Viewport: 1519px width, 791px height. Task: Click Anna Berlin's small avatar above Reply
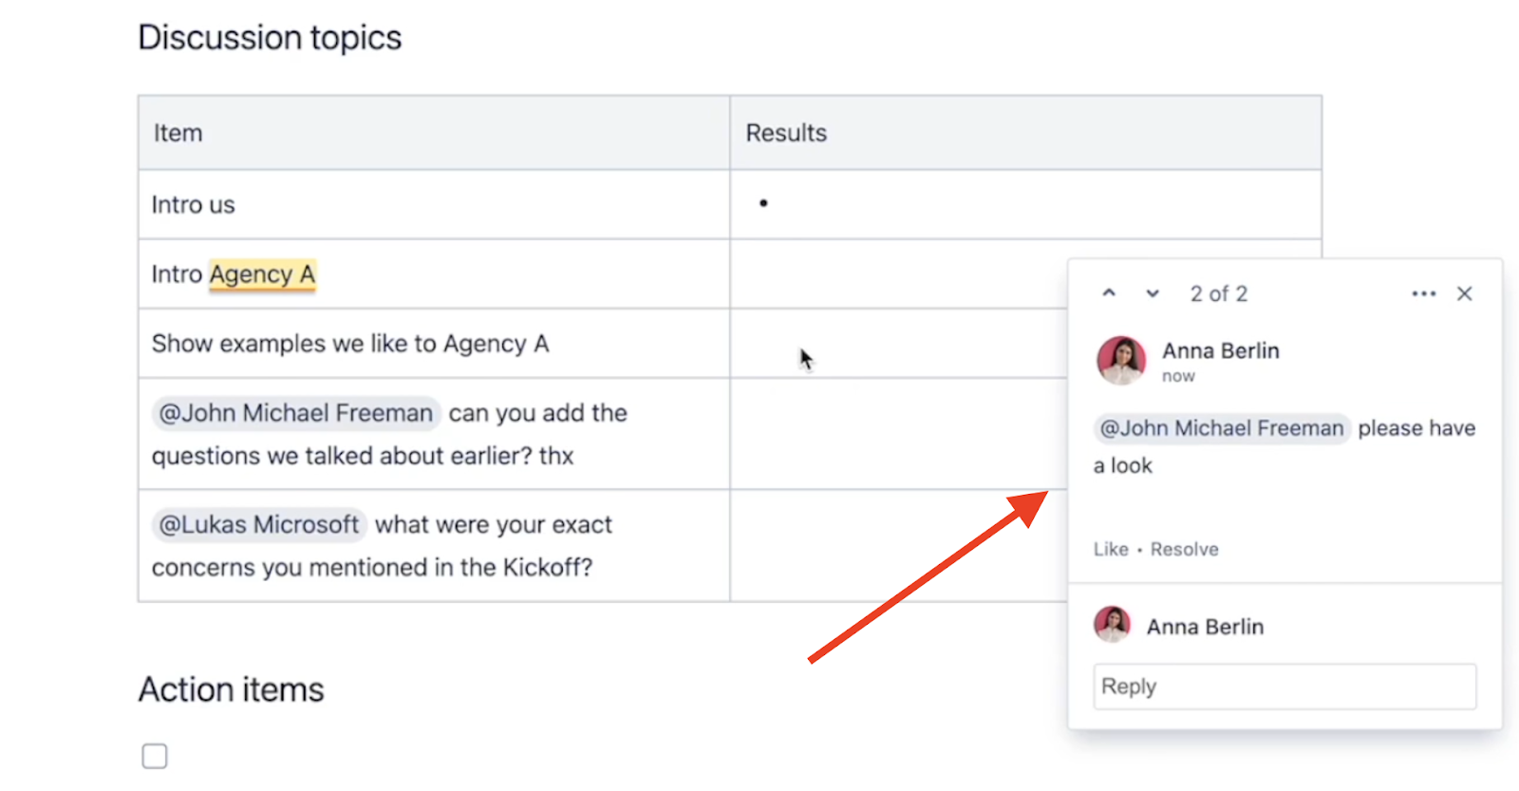[1113, 626]
